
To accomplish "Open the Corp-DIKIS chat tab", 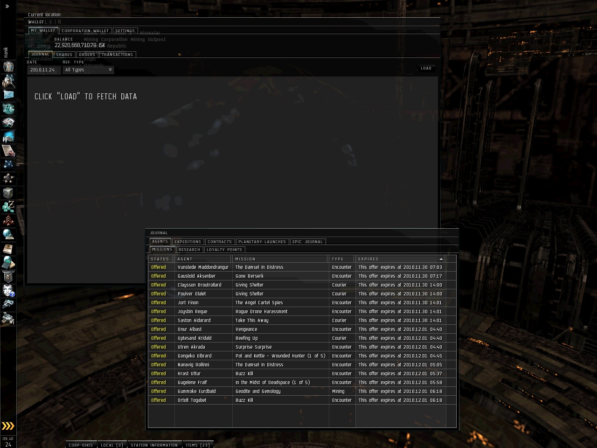I will click(x=81, y=445).
